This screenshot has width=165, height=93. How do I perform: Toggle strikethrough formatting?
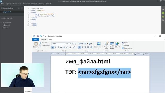coord(61,47)
